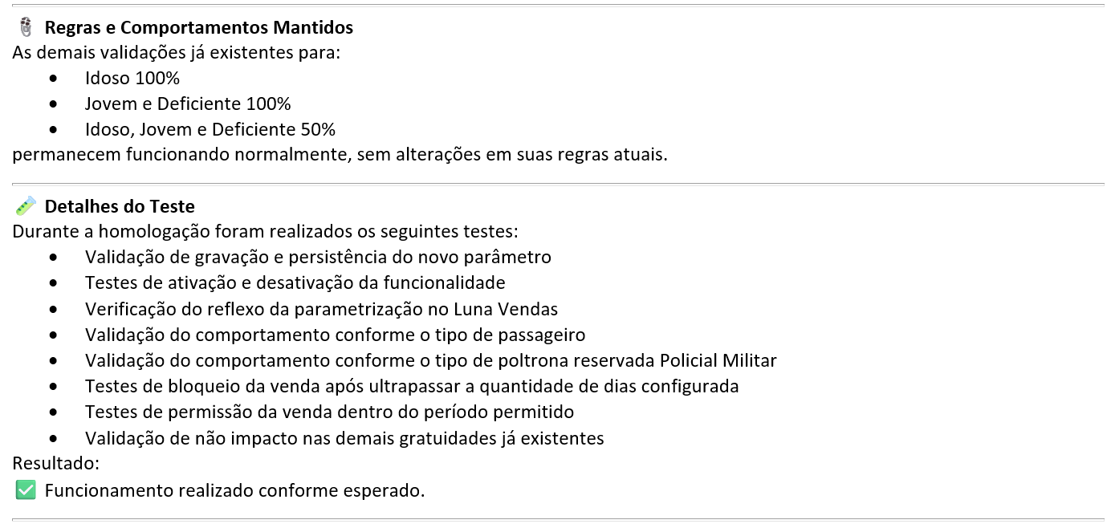Click the bullet before Jovem e Deficiente 100%

pyautogui.click(x=54, y=104)
